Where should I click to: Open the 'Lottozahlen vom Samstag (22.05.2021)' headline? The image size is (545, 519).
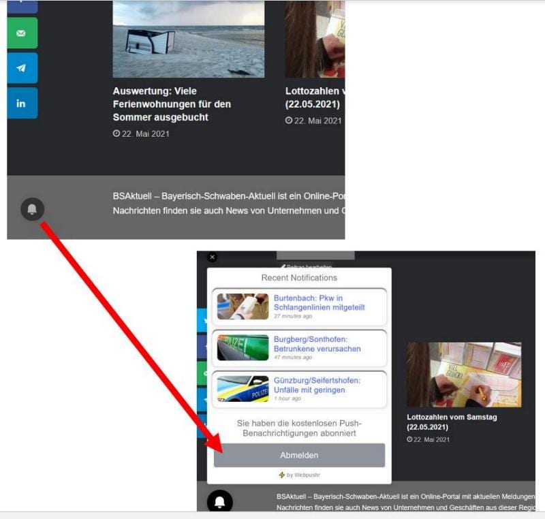tap(452, 422)
